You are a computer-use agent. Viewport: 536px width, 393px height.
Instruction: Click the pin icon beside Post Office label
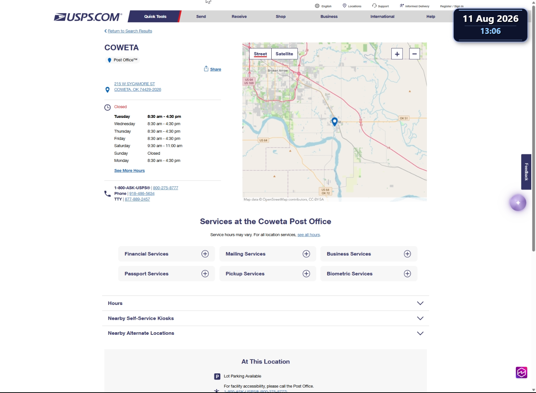pos(109,60)
